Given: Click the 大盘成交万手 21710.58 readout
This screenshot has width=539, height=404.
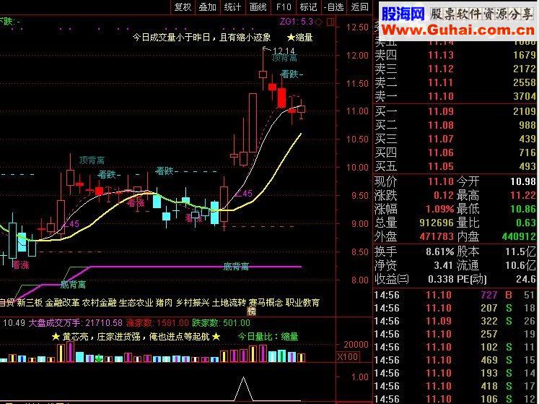Looking at the screenshot, I should tap(75, 323).
